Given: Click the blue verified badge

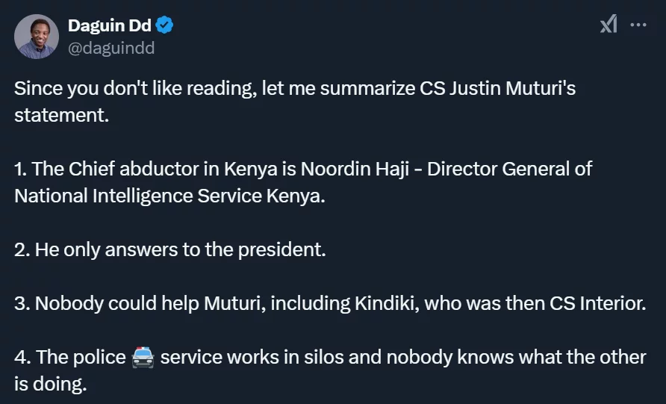Looking at the screenshot, I should tap(164, 25).
